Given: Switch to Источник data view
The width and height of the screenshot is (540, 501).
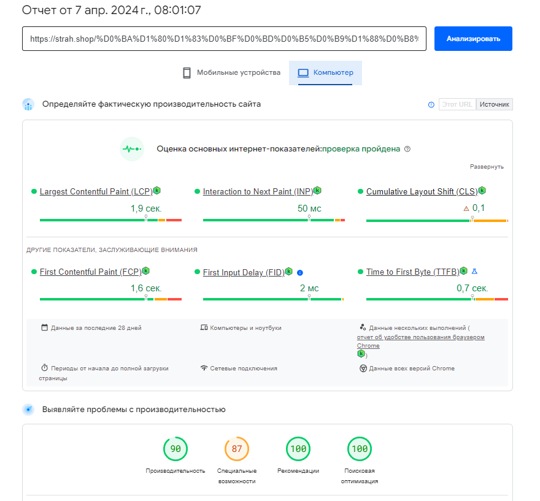Looking at the screenshot, I should pyautogui.click(x=495, y=105).
